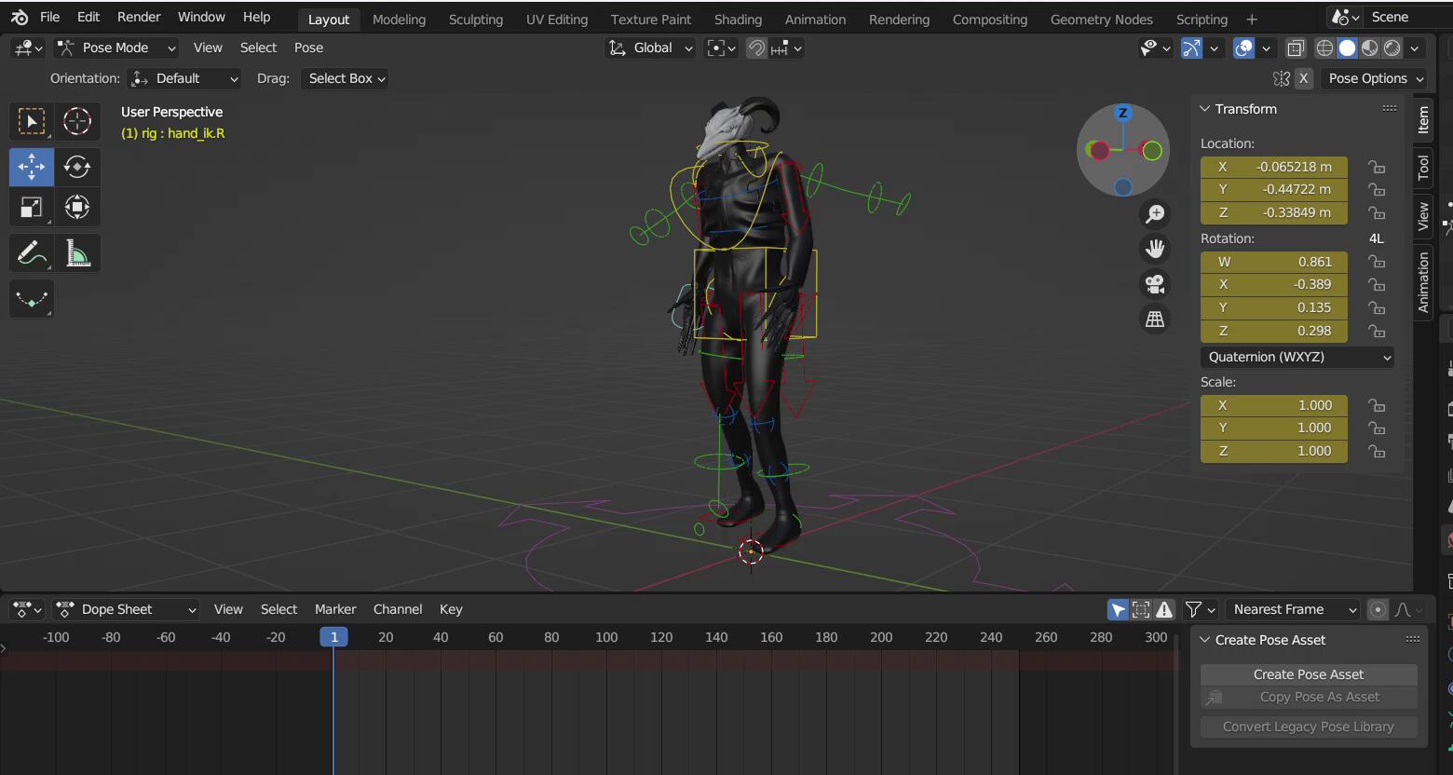Add a new workspace with plus button
Image resolution: width=1453 pixels, height=775 pixels.
click(1252, 19)
